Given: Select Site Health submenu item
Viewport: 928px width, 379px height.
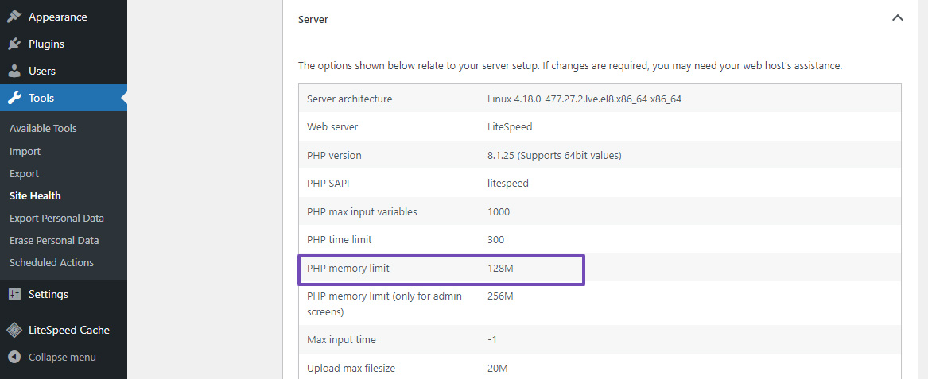Looking at the screenshot, I should 35,195.
